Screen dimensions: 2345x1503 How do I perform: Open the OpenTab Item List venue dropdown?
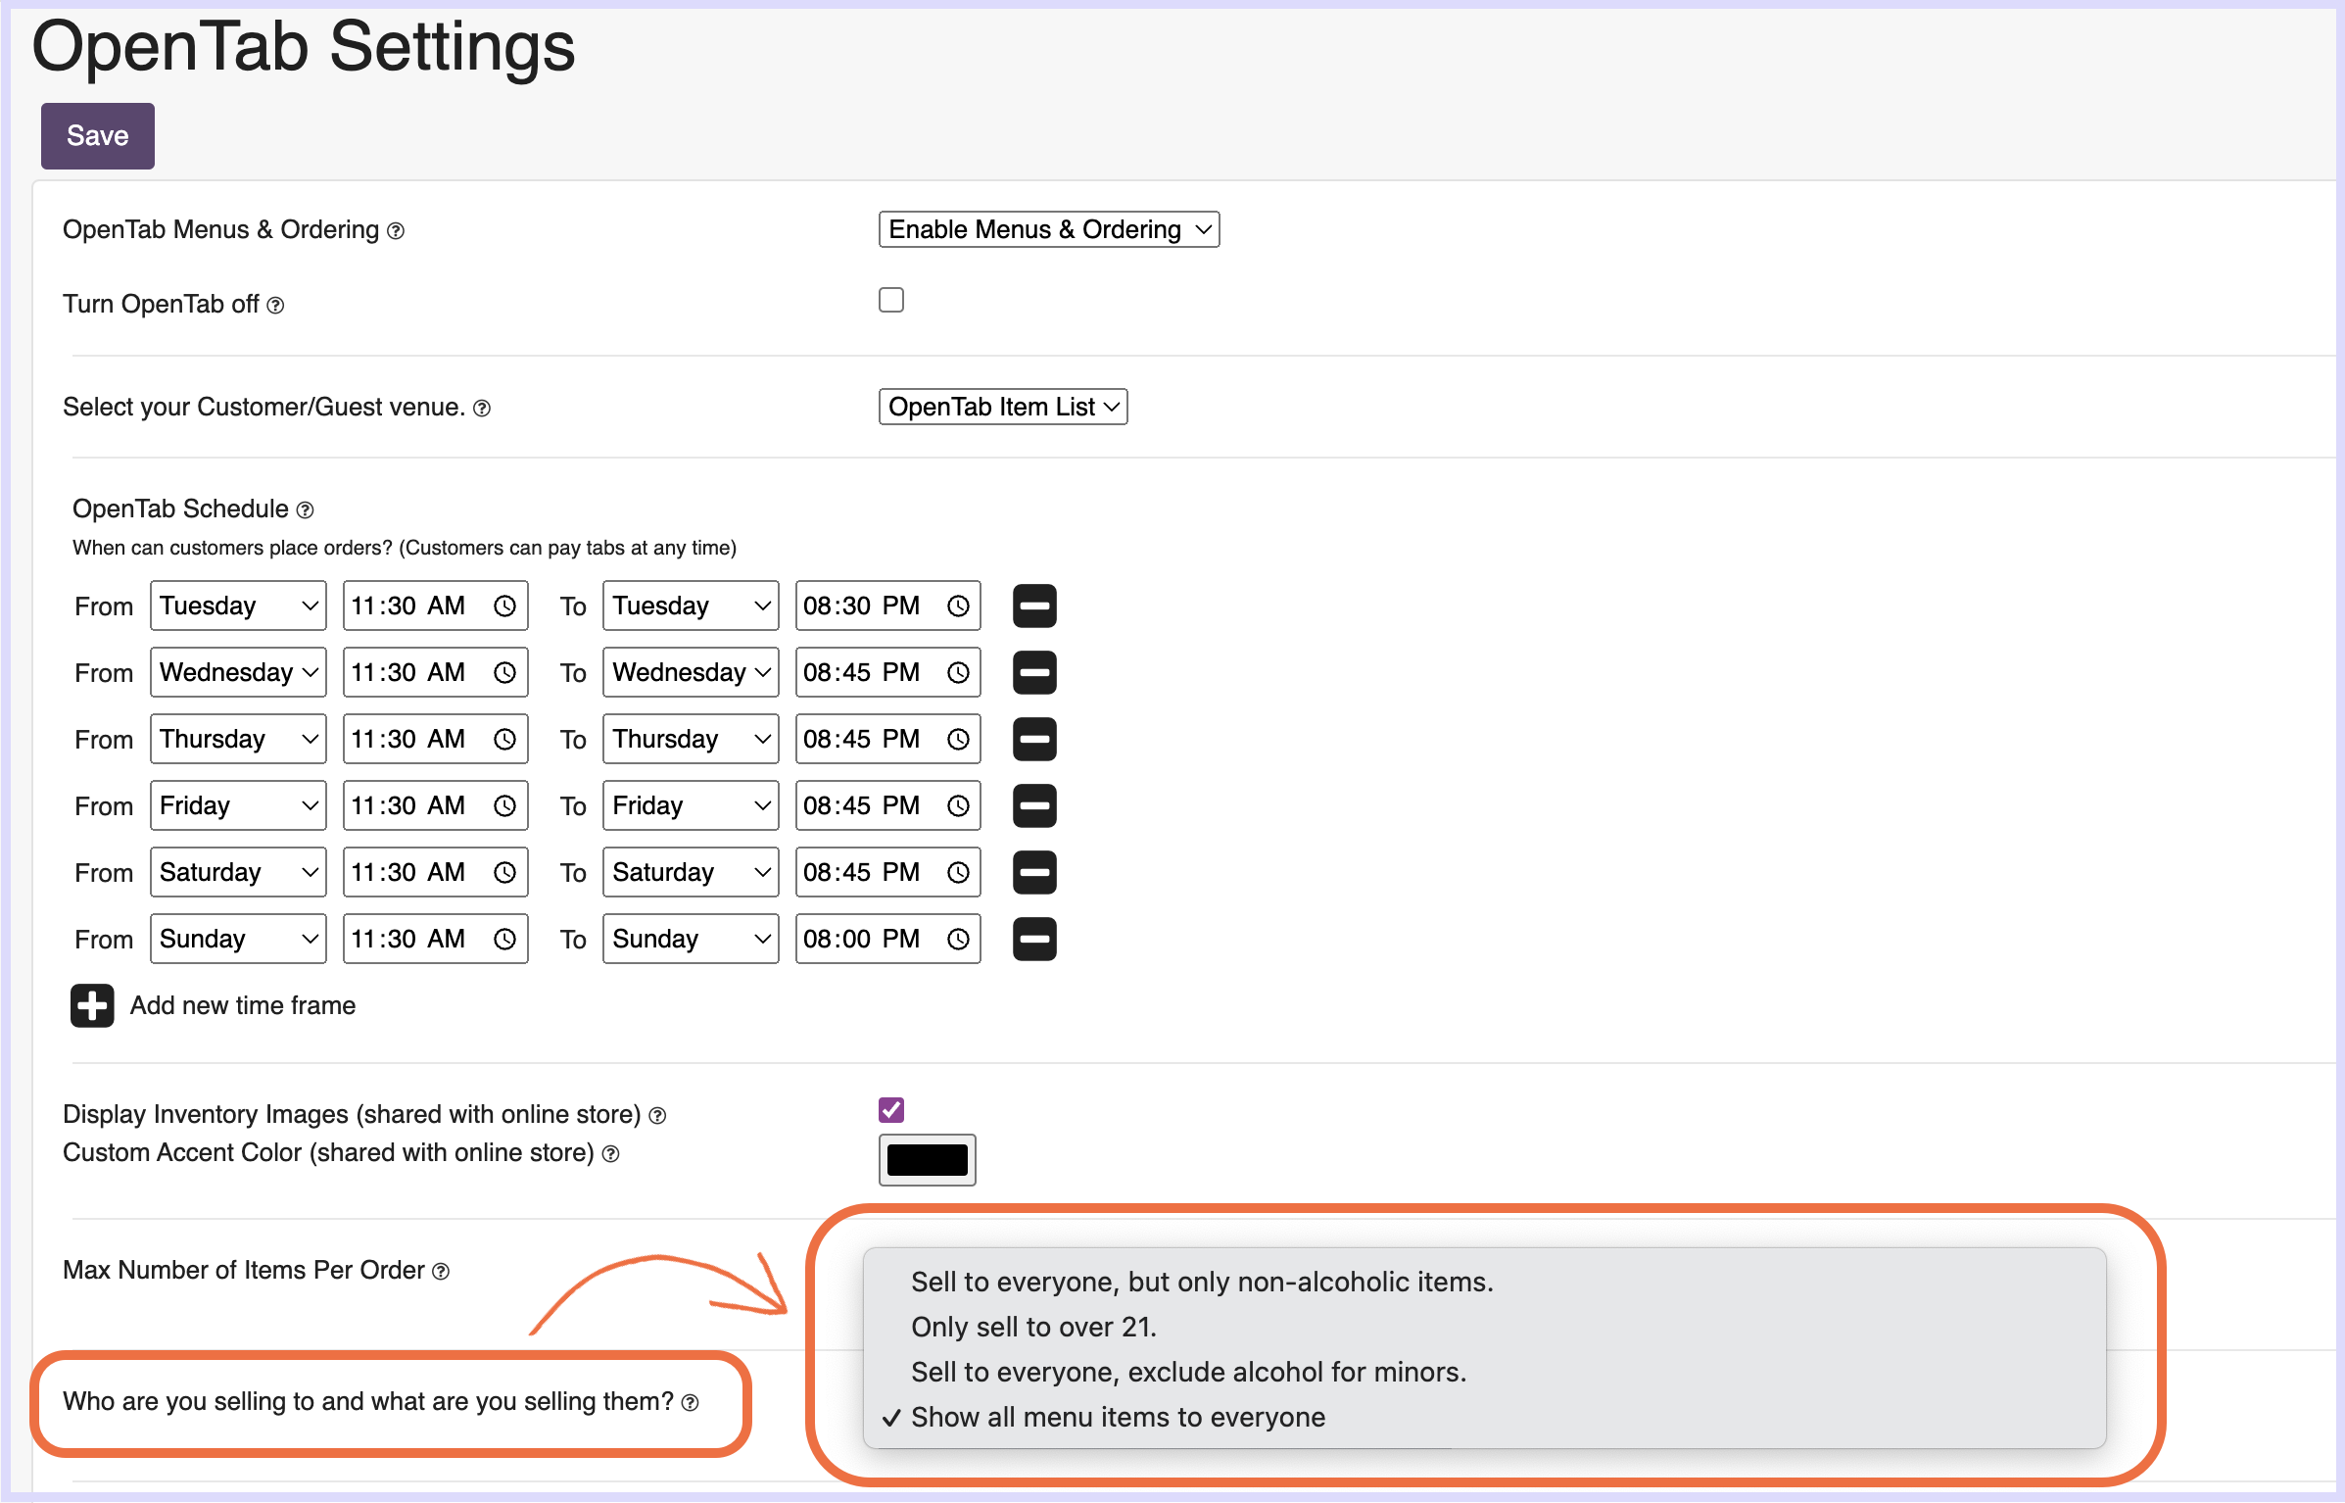pos(1002,407)
